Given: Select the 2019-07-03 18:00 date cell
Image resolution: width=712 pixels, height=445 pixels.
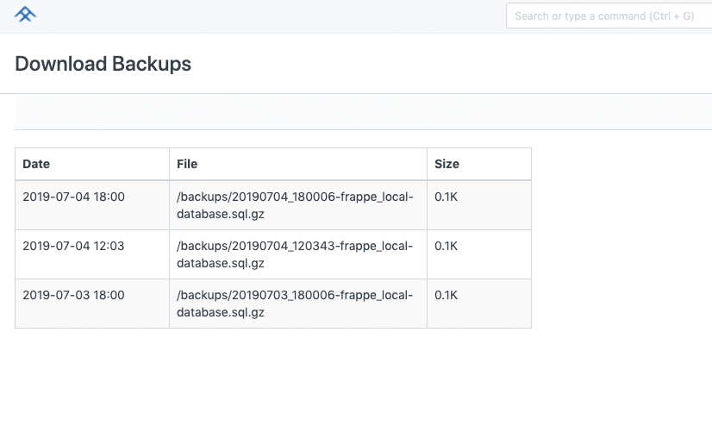Looking at the screenshot, I should point(73,296).
